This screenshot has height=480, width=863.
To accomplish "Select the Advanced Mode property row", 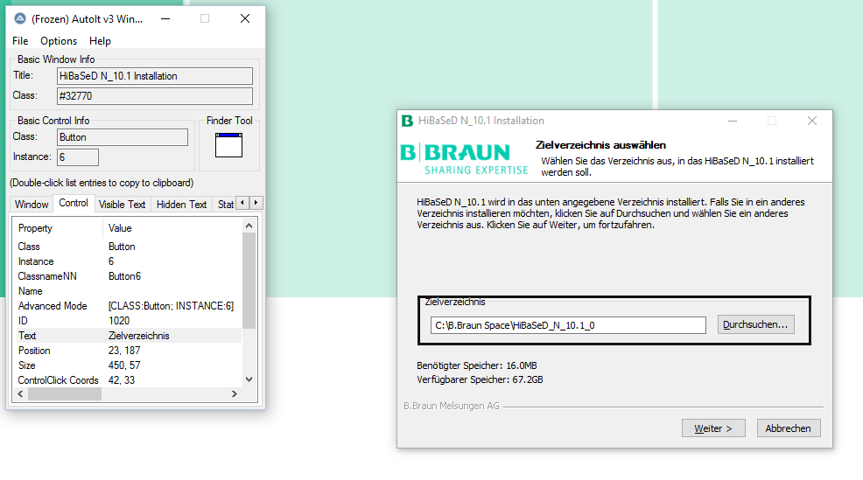I will coord(127,306).
